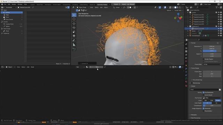The height and width of the screenshot is (125, 223).
Task: Click the pin icon in node editor header
Action: (x=105, y=67)
